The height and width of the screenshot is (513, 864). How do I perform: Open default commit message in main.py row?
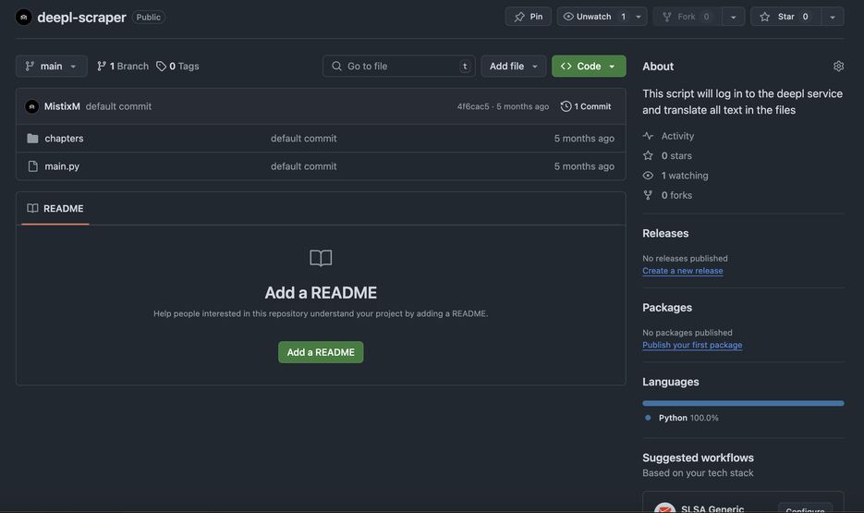pyautogui.click(x=304, y=166)
